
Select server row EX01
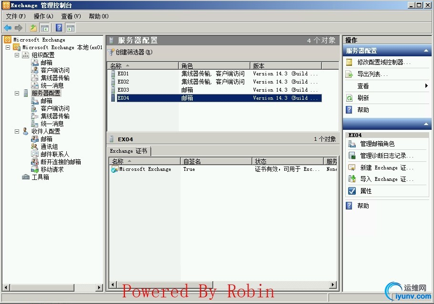(216, 73)
